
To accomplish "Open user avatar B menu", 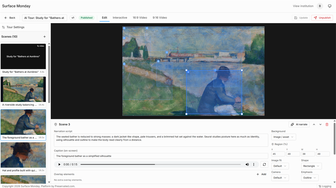I will pyautogui.click(x=320, y=6).
